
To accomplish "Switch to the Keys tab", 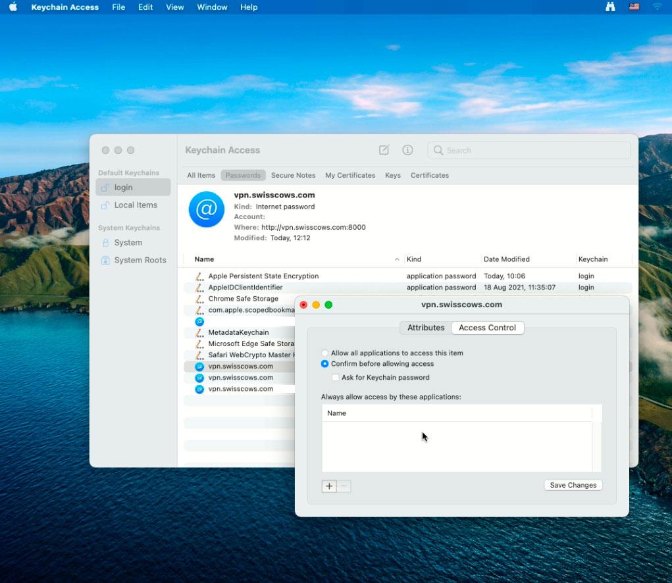I will tap(392, 175).
